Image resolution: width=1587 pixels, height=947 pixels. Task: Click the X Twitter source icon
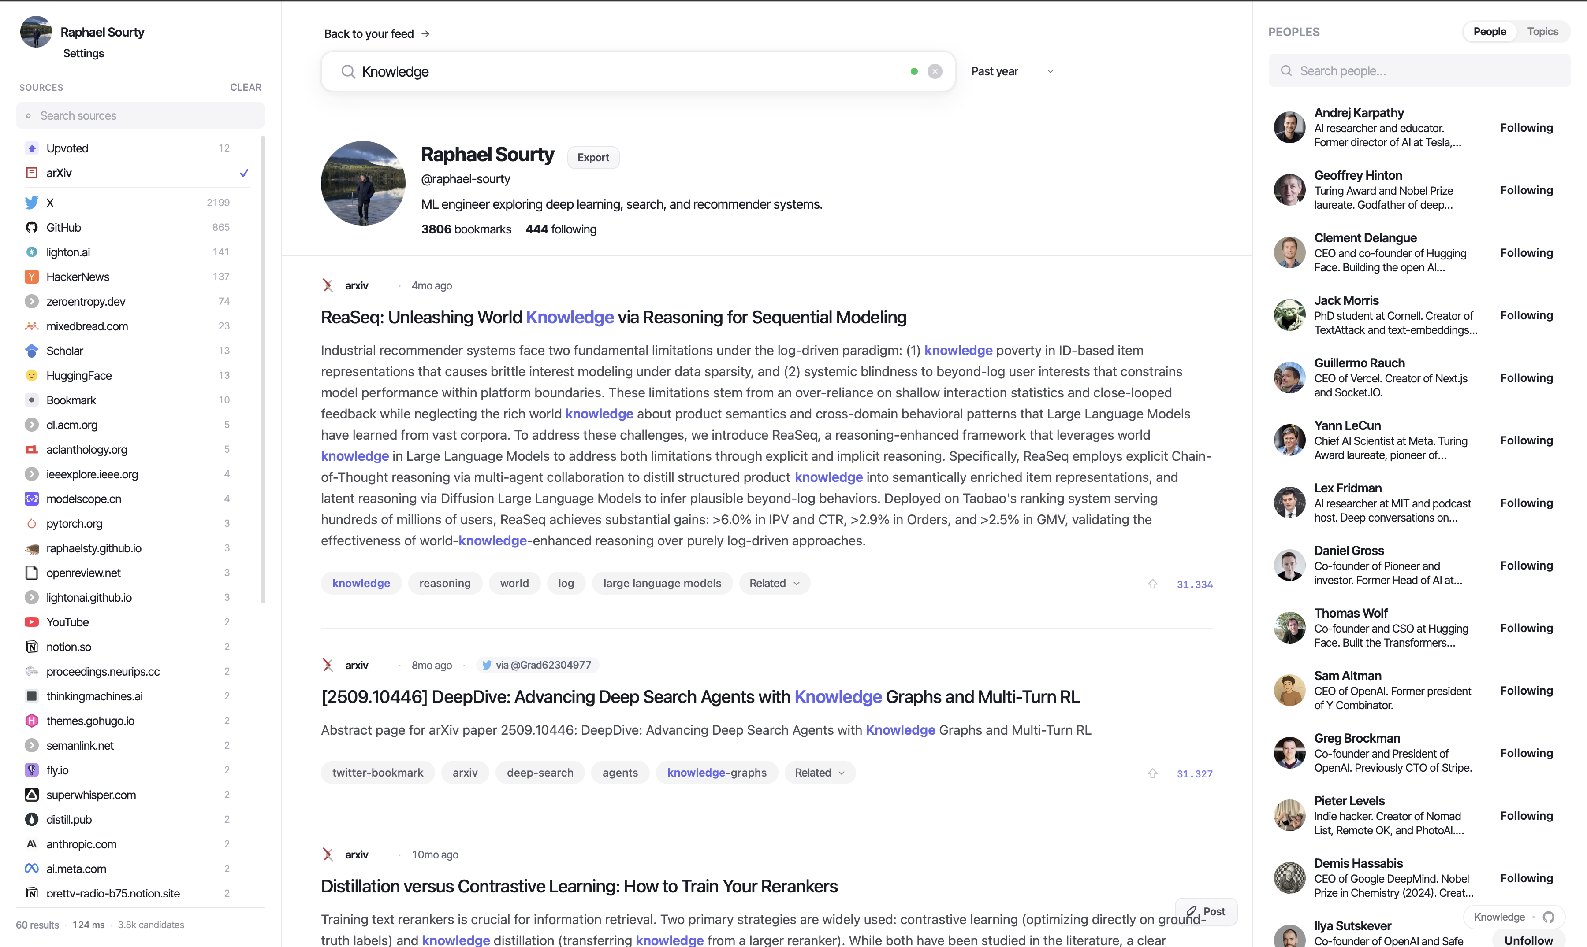click(x=31, y=203)
